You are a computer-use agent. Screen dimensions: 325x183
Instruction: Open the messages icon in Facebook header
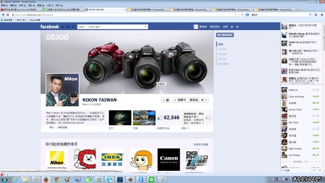[x=68, y=27]
